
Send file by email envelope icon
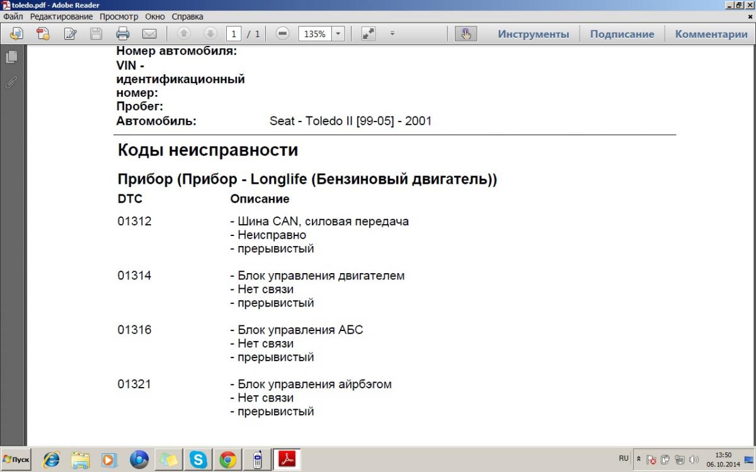tap(149, 34)
